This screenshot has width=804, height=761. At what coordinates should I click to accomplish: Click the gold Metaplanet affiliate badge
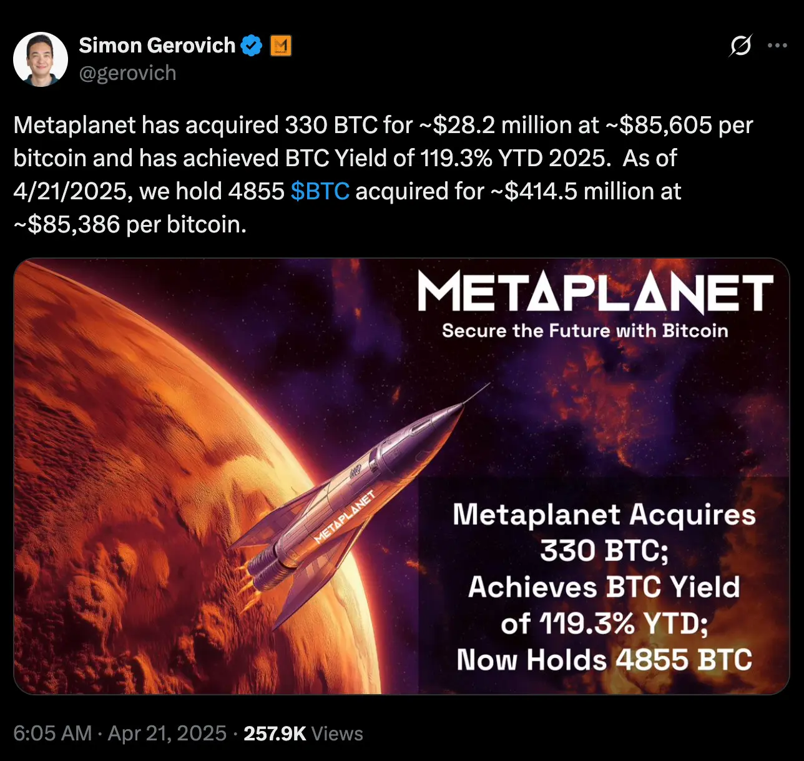point(281,46)
